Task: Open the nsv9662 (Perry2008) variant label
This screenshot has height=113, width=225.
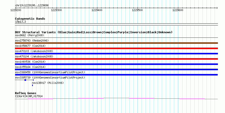Action: click(x=30, y=35)
